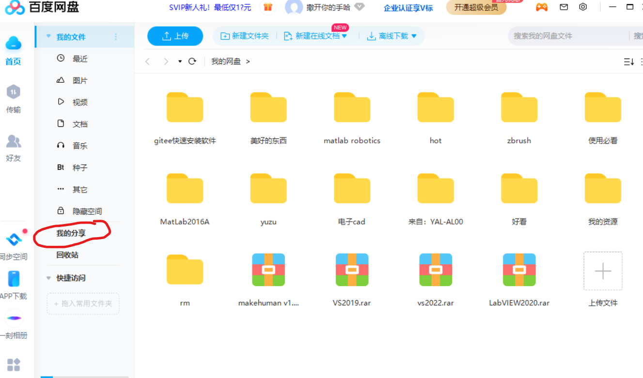Screen dimensions: 643x378
Task: Select the makehuman v1 archive icon
Action: [x=268, y=270]
